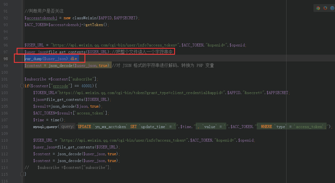The width and height of the screenshot is (335, 183).
Task: Click the 40001 value on line 102
Action: point(87,86)
